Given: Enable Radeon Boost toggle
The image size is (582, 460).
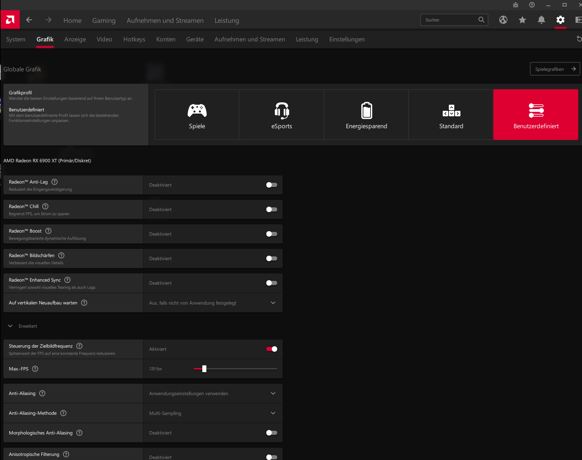Looking at the screenshot, I should click(x=272, y=234).
